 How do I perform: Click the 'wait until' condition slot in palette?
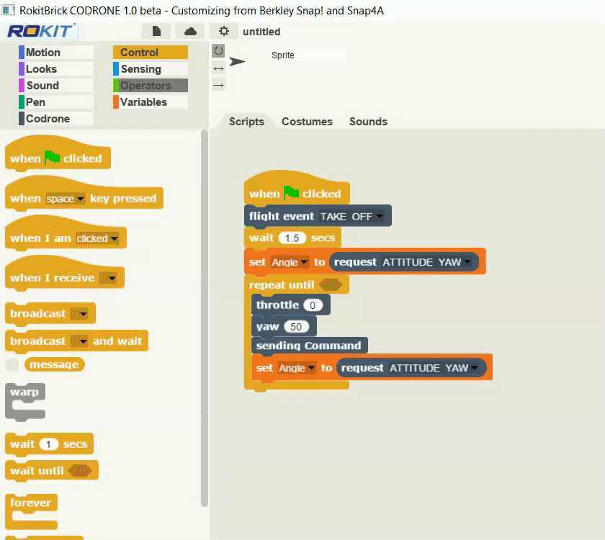(x=80, y=471)
